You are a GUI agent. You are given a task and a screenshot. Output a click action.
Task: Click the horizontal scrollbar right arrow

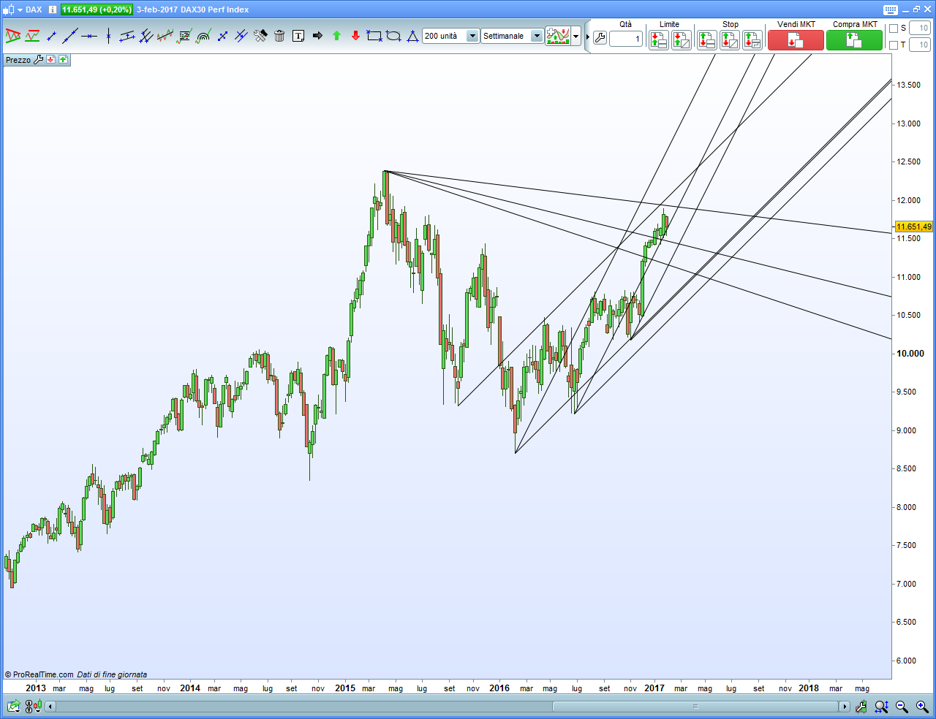click(845, 707)
